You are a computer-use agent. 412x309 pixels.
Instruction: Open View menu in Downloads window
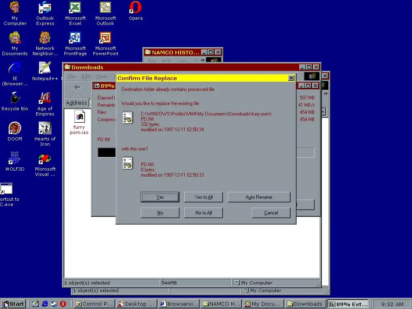pyautogui.click(x=102, y=76)
